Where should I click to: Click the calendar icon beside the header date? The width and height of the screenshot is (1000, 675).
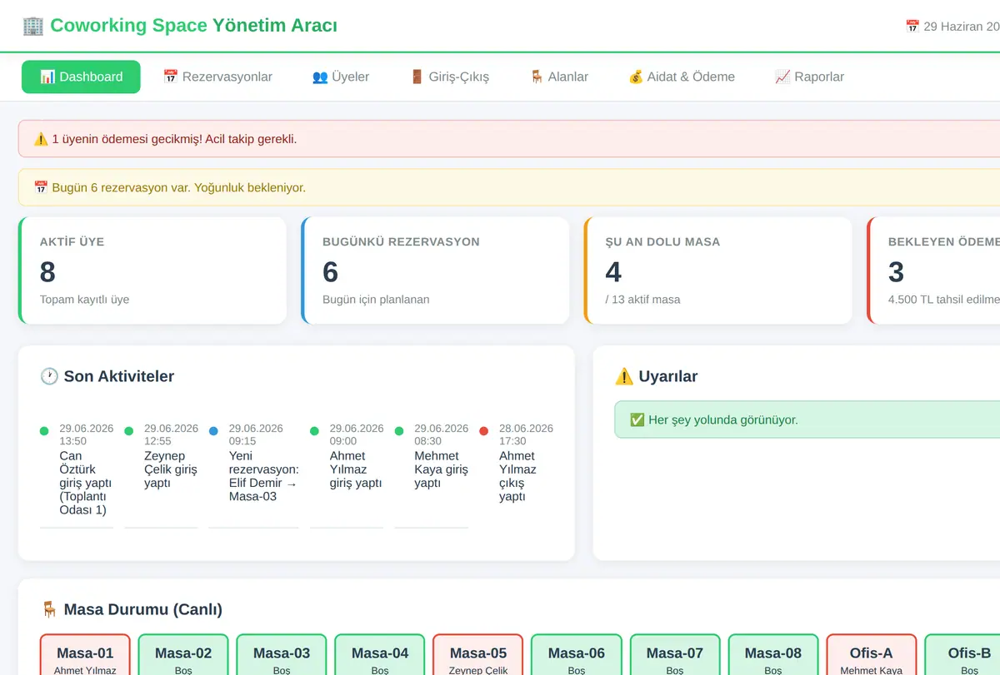coord(912,27)
